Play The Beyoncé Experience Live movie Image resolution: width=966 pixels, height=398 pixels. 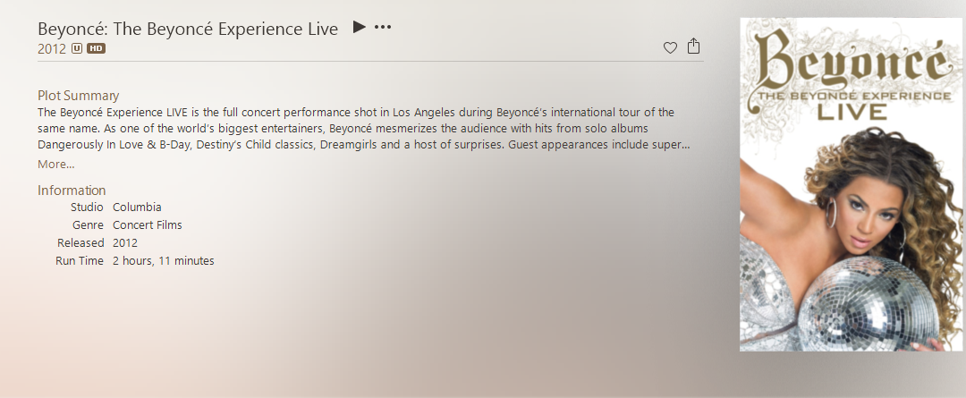tap(360, 27)
